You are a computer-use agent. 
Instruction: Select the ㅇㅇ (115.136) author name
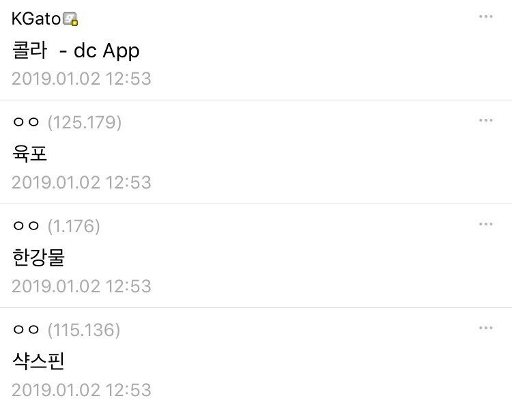pos(26,330)
